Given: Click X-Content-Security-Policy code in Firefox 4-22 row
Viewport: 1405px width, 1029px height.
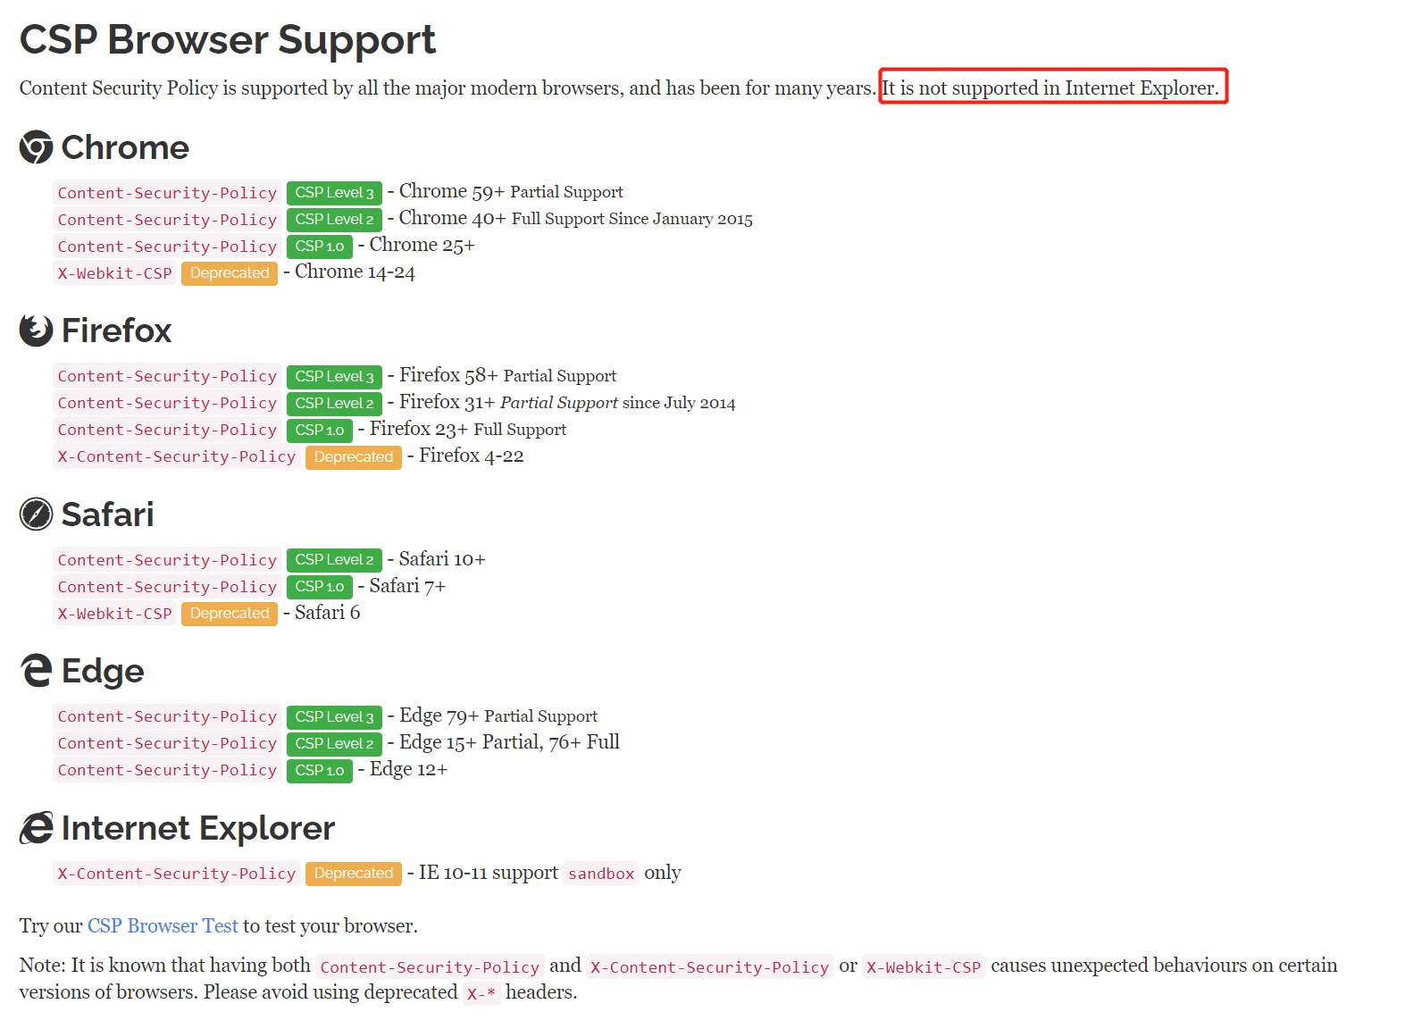Looking at the screenshot, I should pos(177,457).
